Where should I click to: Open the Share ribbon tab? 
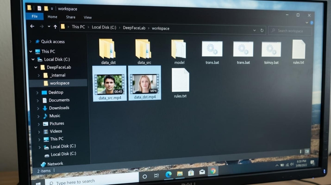click(71, 17)
